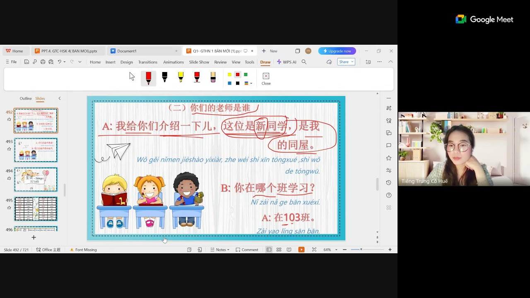Select the mouse pointer cursor tool in Draw ribbon
The height and width of the screenshot is (298, 530).
point(132,77)
